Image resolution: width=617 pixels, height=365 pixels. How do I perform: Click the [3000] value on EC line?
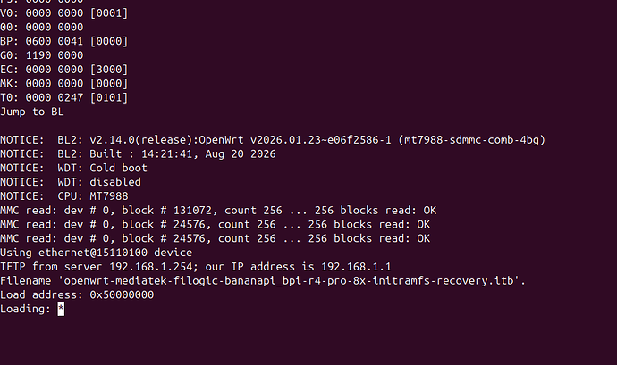(x=109, y=70)
